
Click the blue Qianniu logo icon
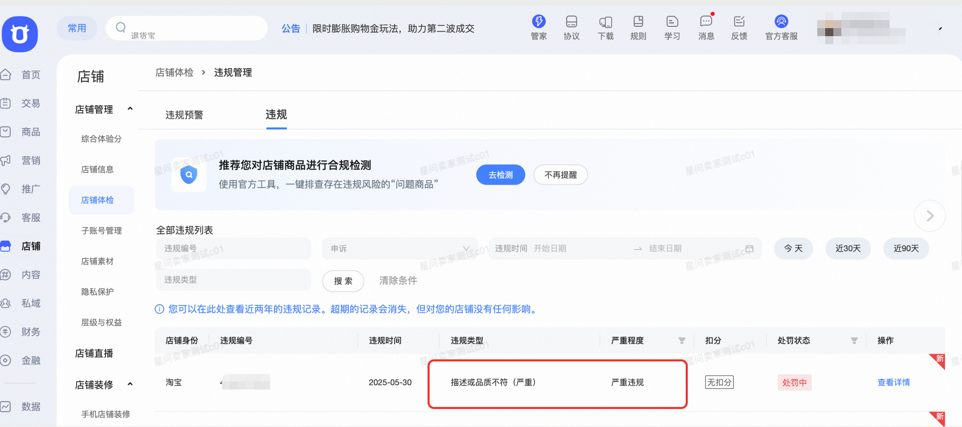20,34
